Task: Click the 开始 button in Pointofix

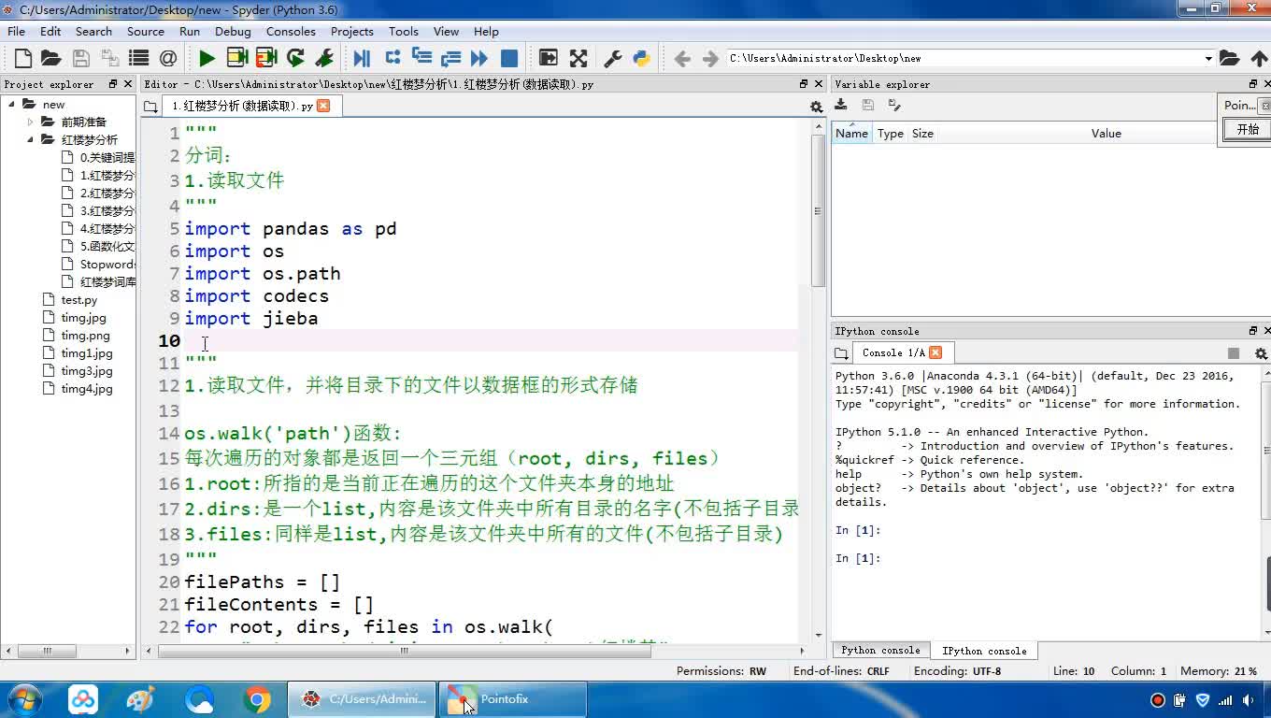Action: (x=1248, y=129)
